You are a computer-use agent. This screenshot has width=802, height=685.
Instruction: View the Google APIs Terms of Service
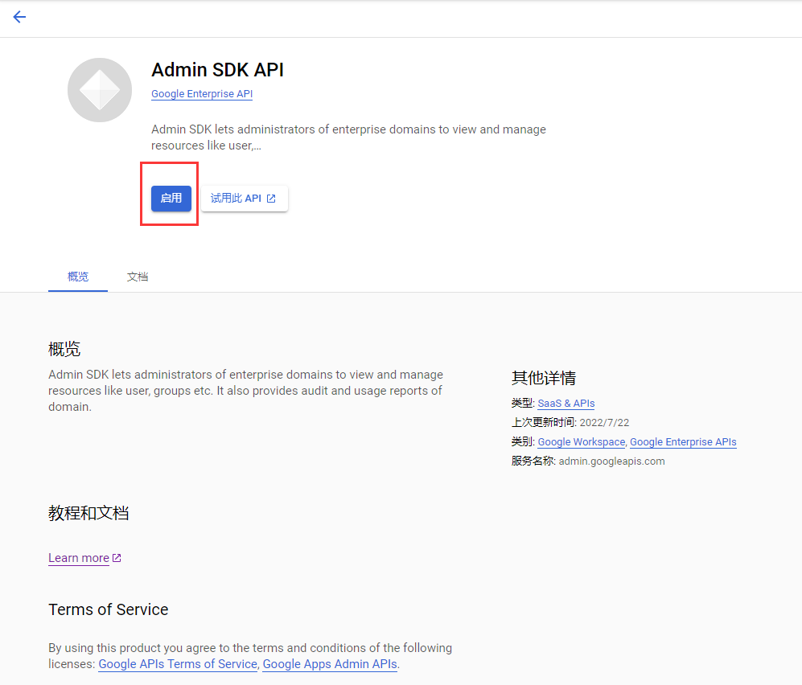tap(177, 664)
